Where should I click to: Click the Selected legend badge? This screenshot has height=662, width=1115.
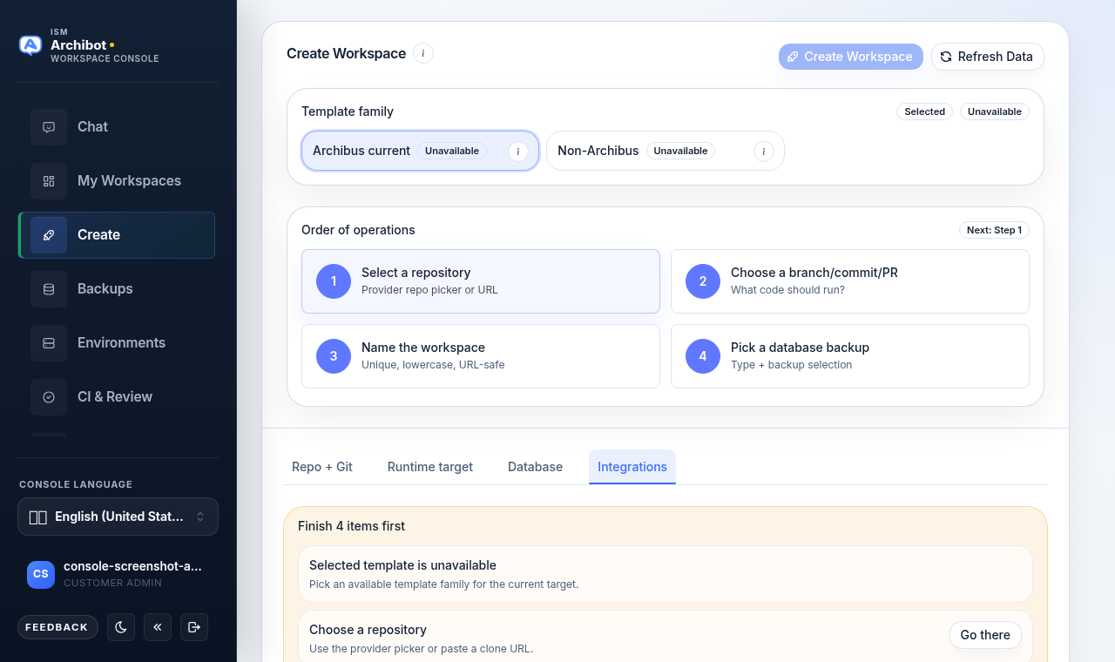tap(925, 111)
